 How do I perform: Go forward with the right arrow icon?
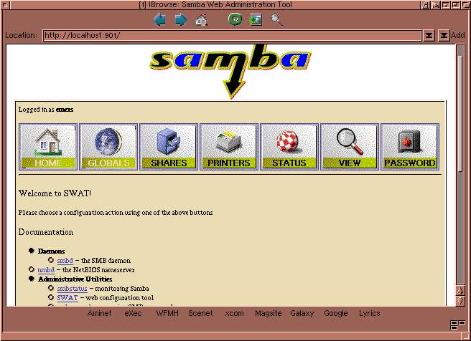pyautogui.click(x=181, y=20)
